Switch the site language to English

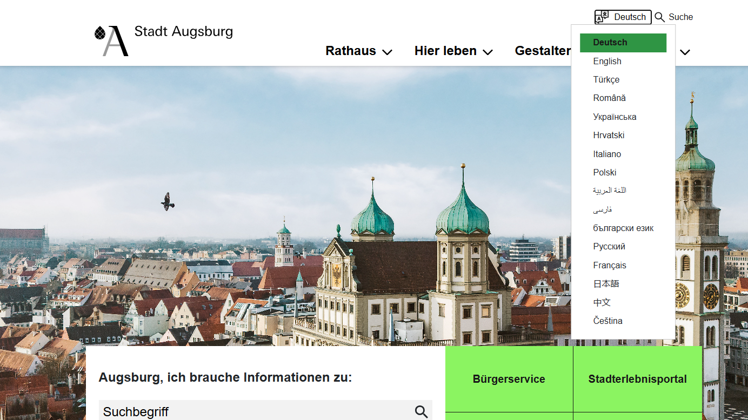(607, 61)
